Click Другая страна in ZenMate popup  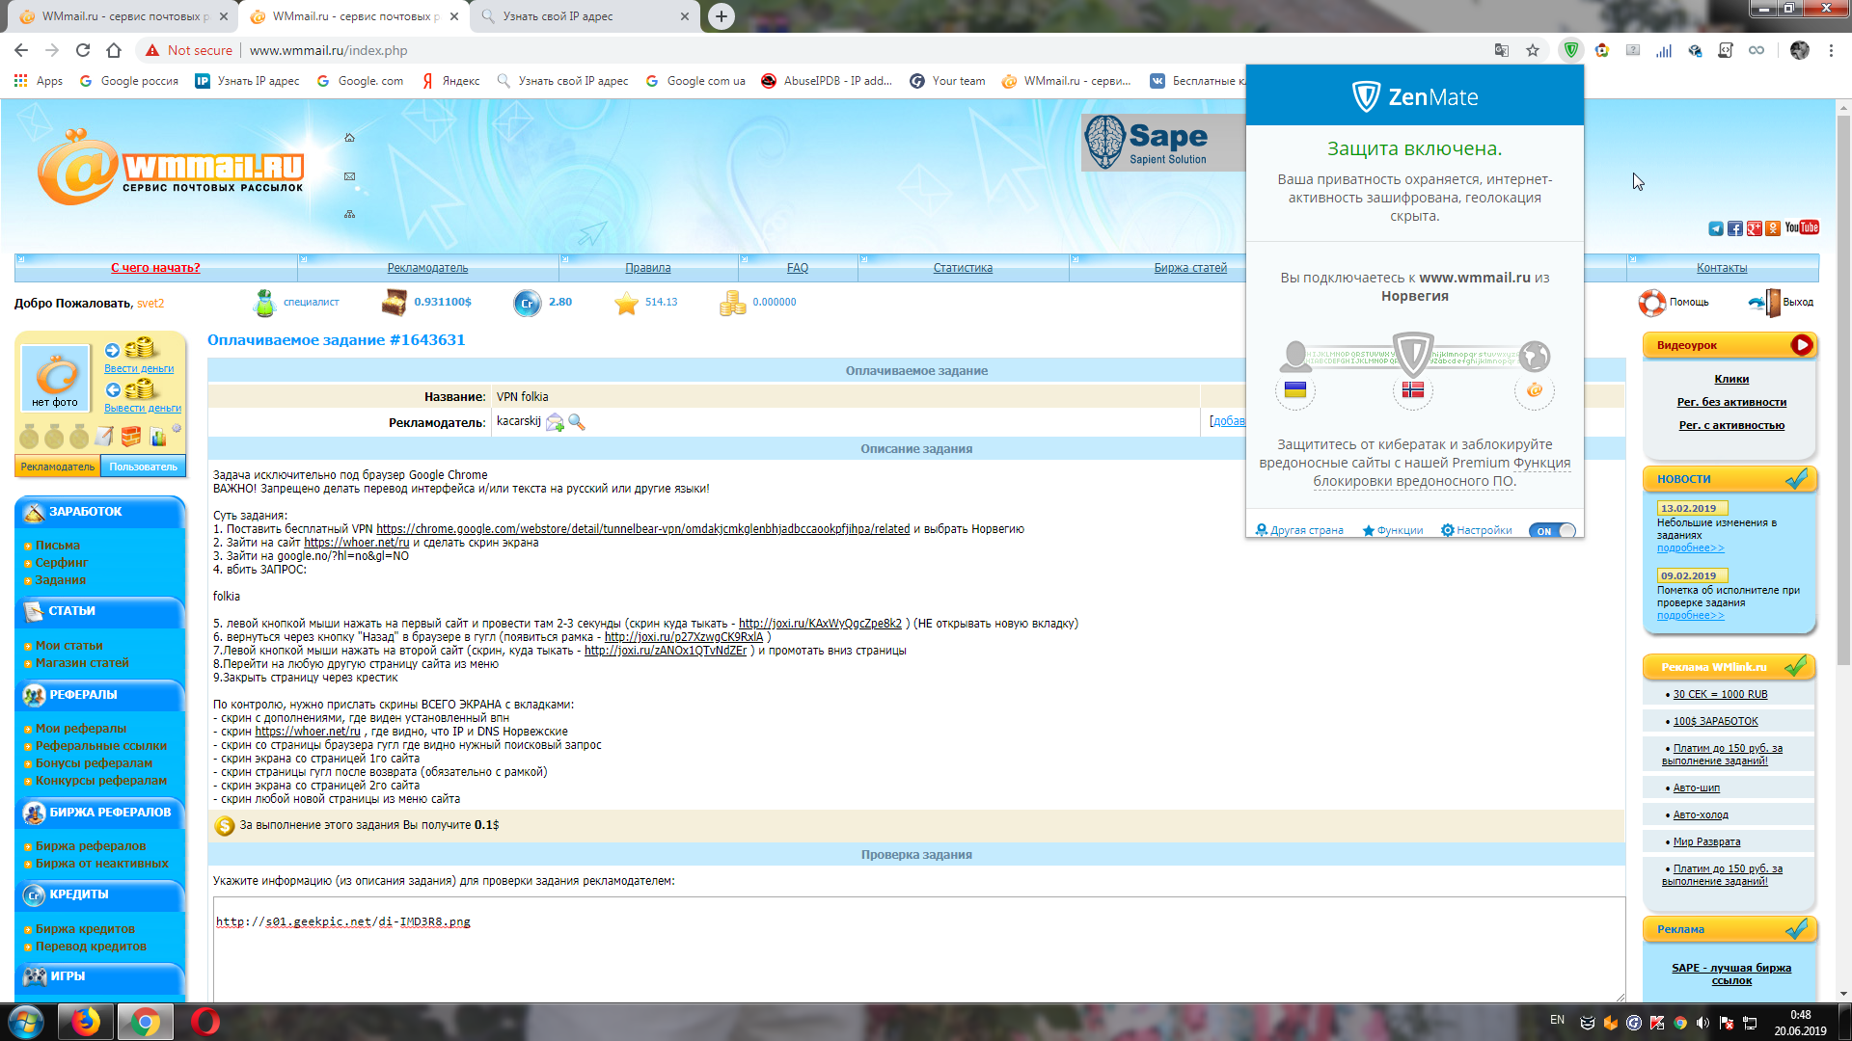(x=1299, y=531)
